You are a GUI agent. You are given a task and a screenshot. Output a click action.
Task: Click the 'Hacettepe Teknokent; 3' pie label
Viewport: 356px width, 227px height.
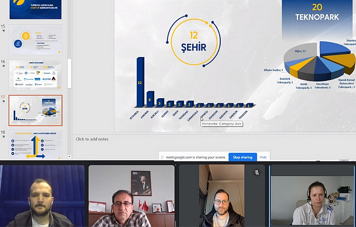coord(322,86)
